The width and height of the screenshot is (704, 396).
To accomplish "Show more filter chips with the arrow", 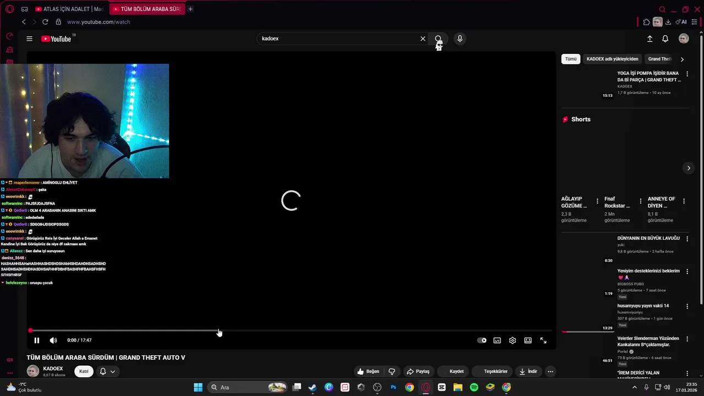I will pos(682,59).
